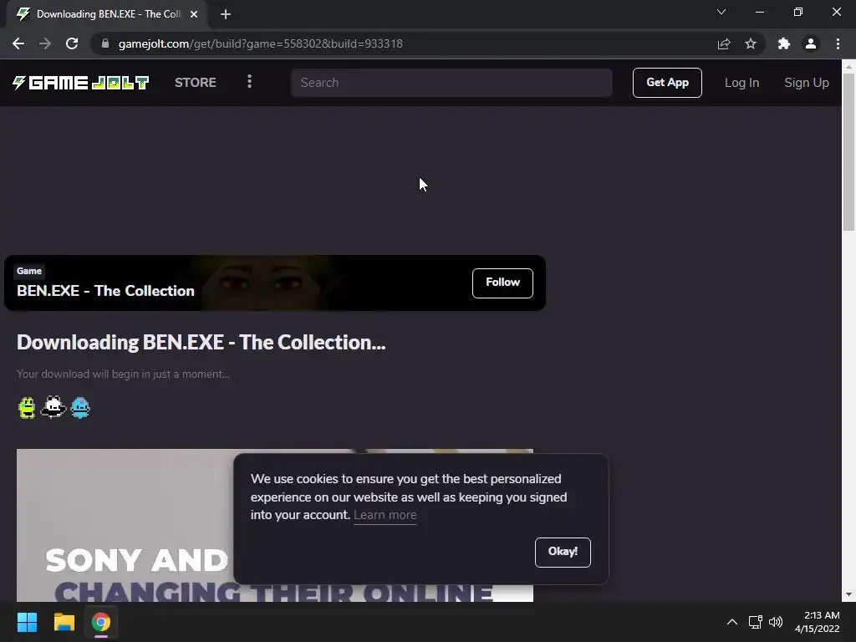Open the clock showing 2:13 AM
The width and height of the screenshot is (856, 642).
coord(818,622)
